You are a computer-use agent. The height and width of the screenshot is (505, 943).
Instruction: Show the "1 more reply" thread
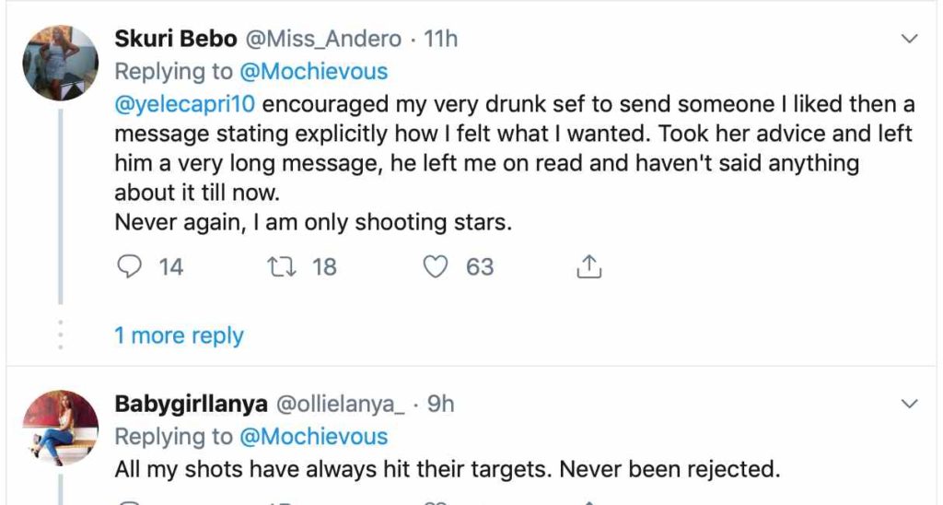click(x=179, y=335)
